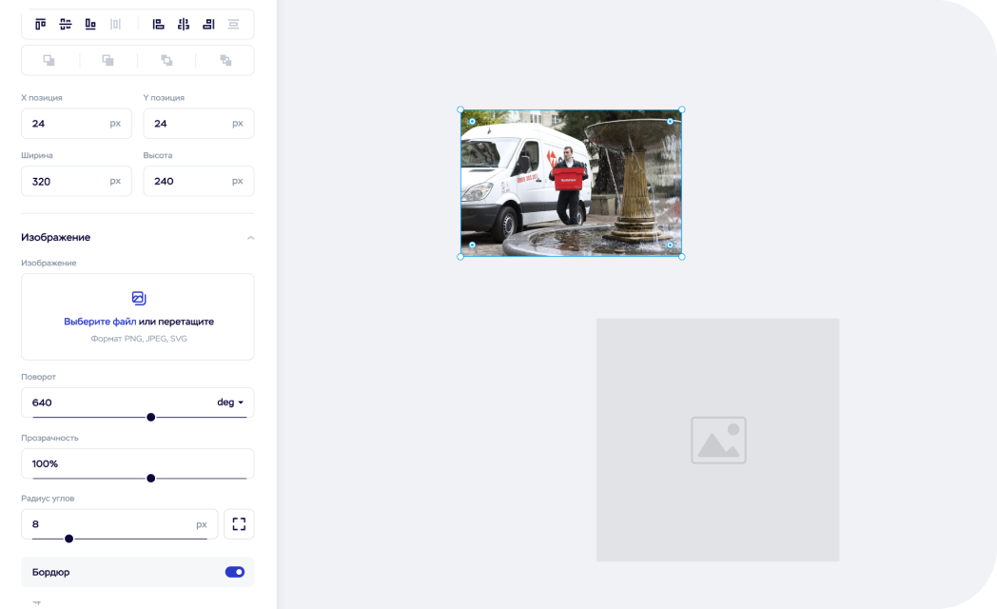Viewport: 997px width, 609px height.
Task: Click the Выберите файл link
Action: click(x=100, y=322)
